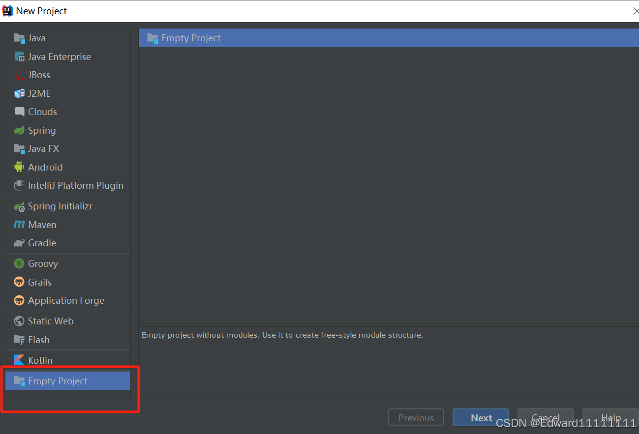Image resolution: width=639 pixels, height=434 pixels.
Task: Click the red JBoss icon
Action: point(19,75)
